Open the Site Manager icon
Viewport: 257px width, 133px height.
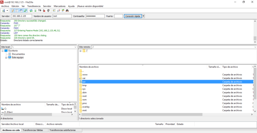[x=4, y=11]
